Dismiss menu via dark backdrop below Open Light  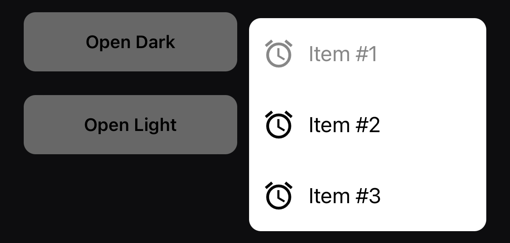tap(130, 197)
